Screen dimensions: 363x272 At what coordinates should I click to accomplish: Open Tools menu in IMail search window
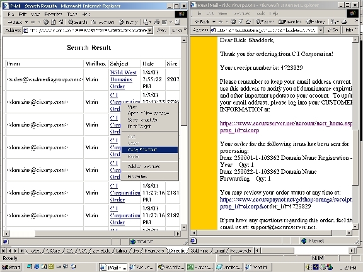coord(72,14)
